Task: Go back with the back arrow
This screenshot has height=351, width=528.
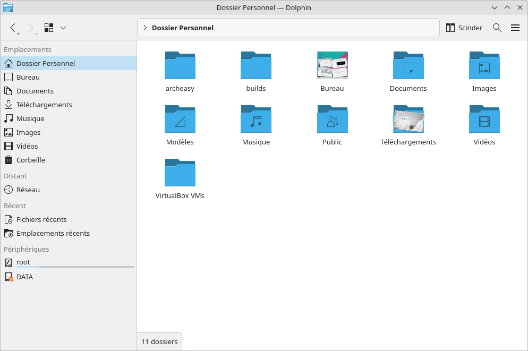Action: pyautogui.click(x=13, y=27)
